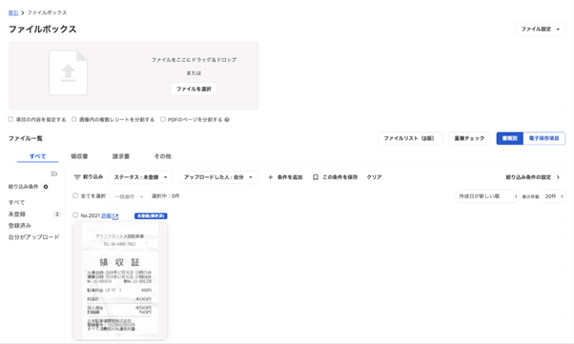Click the upload file icon in drop zone
Image resolution: width=574 pixels, height=344 pixels.
pyautogui.click(x=68, y=72)
